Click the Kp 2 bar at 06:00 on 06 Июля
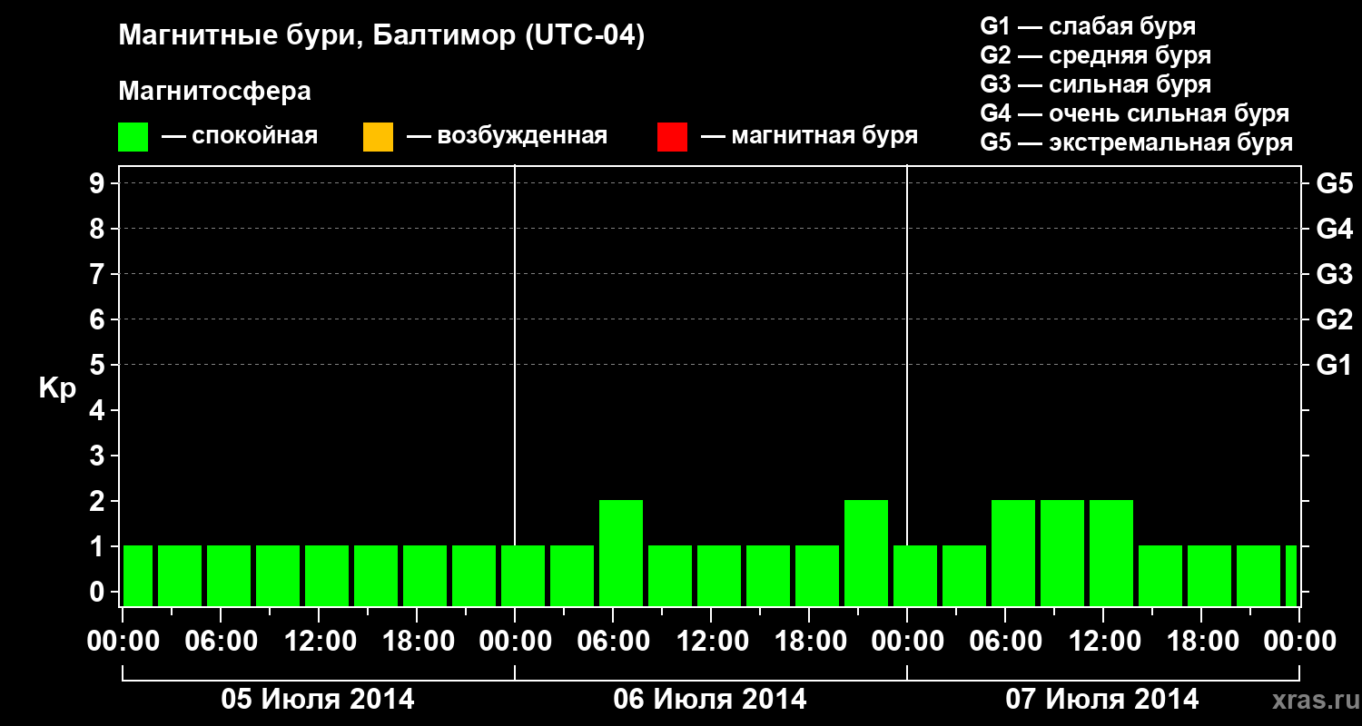This screenshot has width=1362, height=726. pos(621,553)
